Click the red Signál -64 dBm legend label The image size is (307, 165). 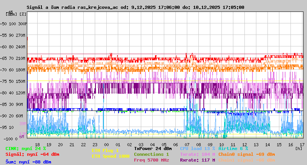coord(32,154)
